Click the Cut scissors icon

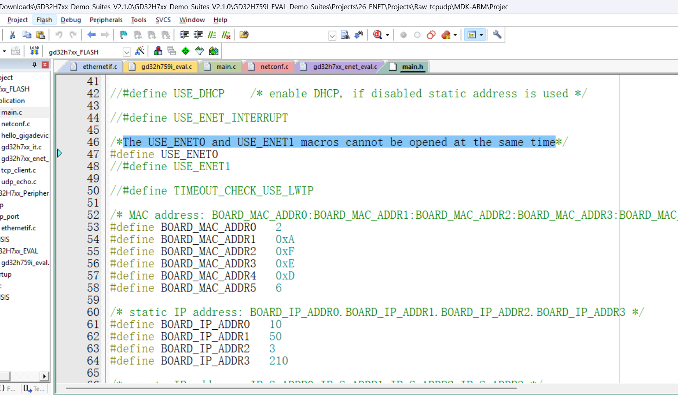pyautogui.click(x=12, y=35)
